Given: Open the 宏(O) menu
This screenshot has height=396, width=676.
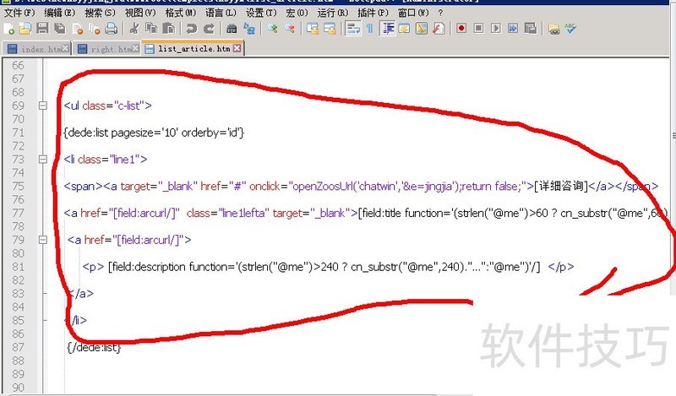Looking at the screenshot, I should (297, 13).
